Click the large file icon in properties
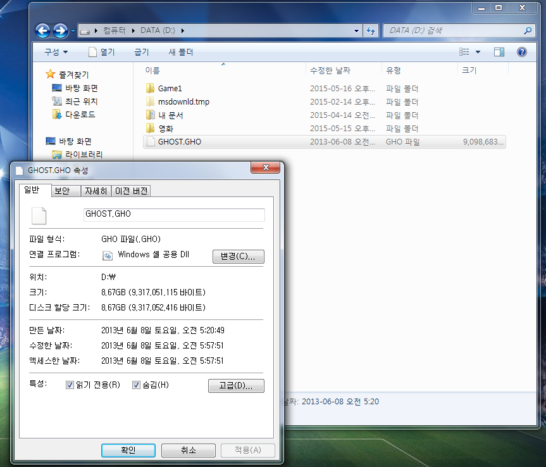The height and width of the screenshot is (467, 546). [39, 215]
